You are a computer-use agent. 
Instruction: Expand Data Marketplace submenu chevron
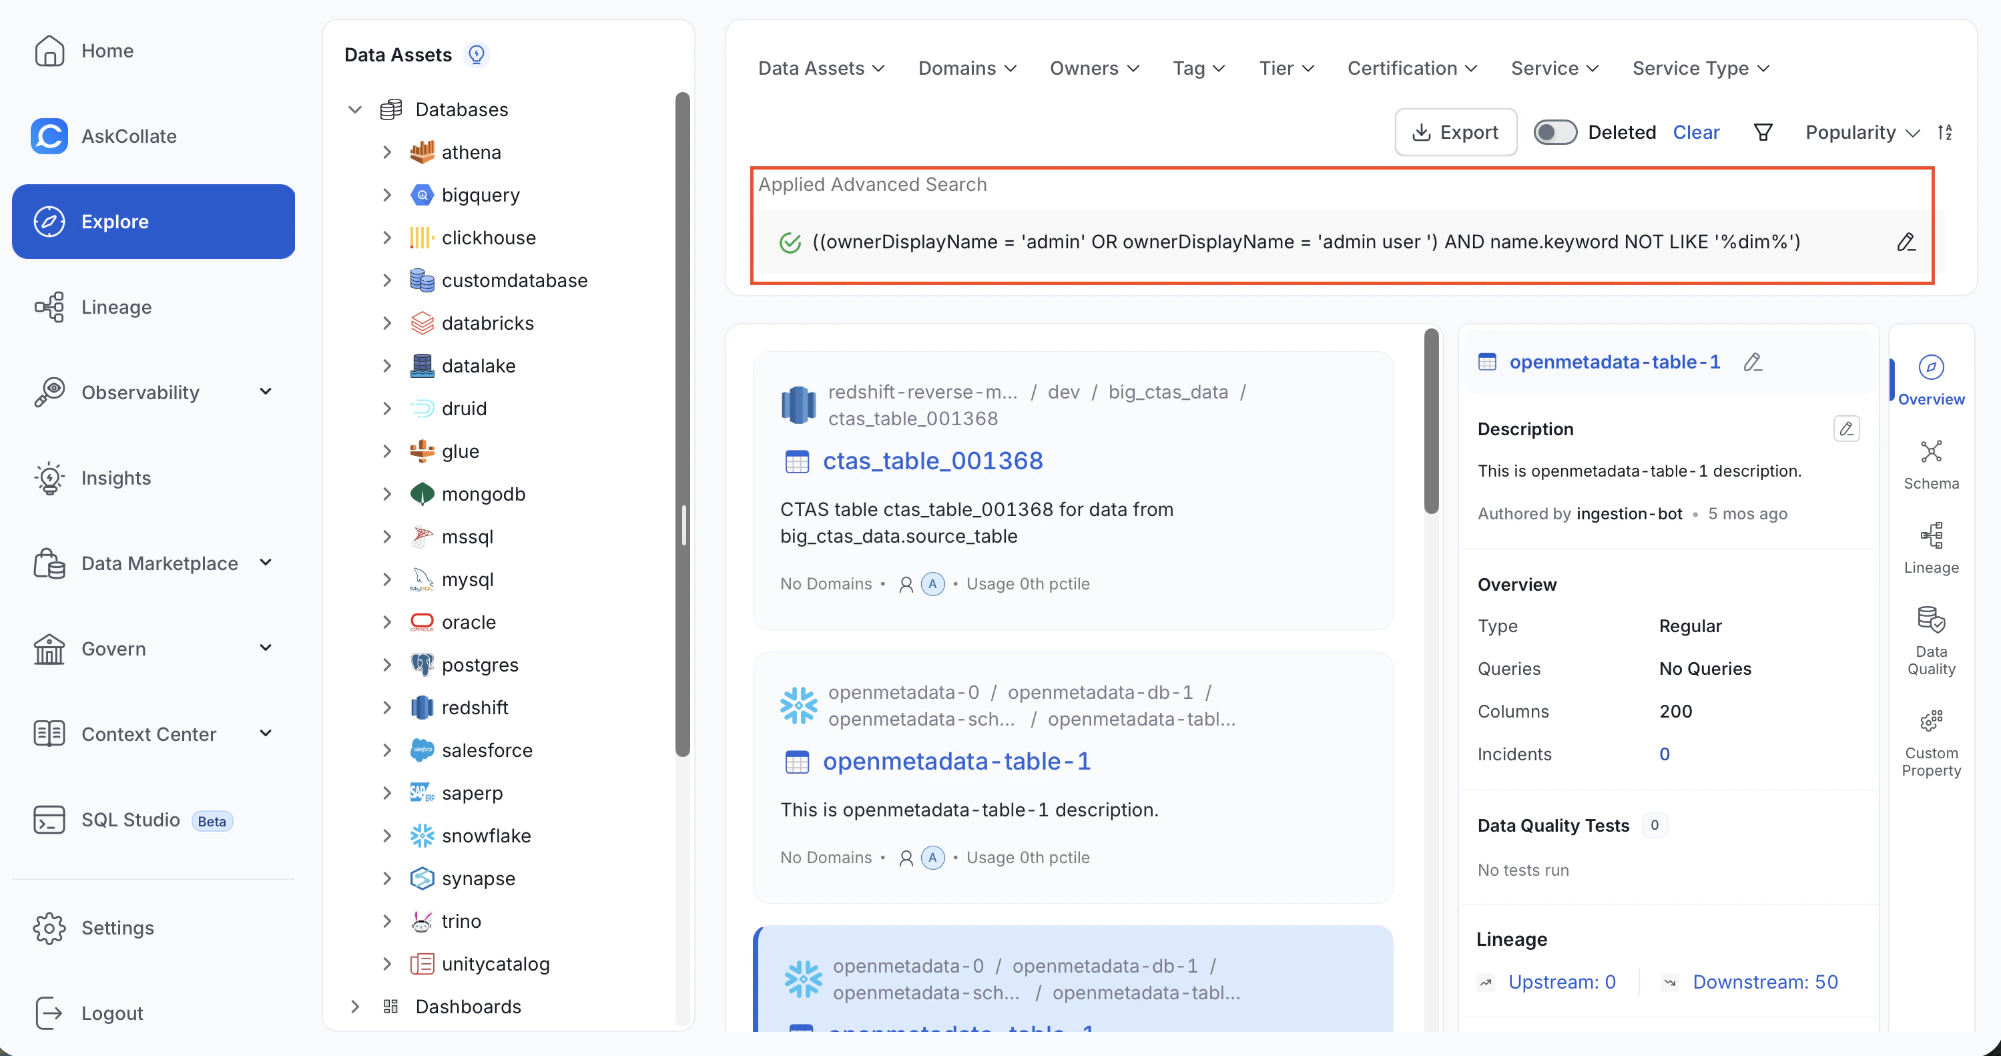point(266,563)
